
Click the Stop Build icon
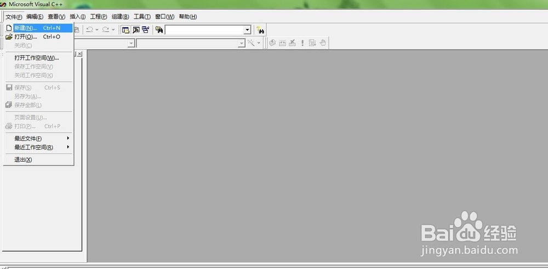(293, 43)
